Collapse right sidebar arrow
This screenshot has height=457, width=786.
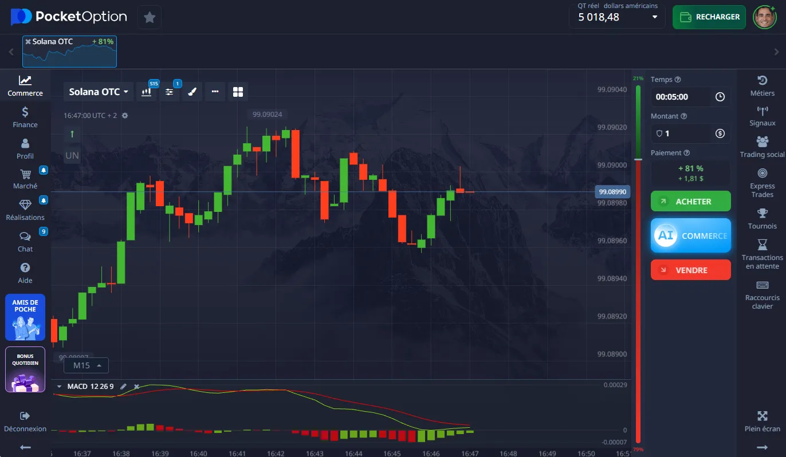(x=762, y=447)
